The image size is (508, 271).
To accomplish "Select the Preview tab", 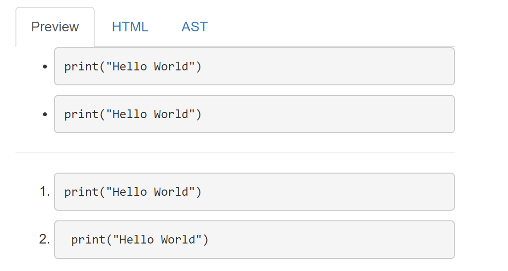I will pyautogui.click(x=55, y=27).
